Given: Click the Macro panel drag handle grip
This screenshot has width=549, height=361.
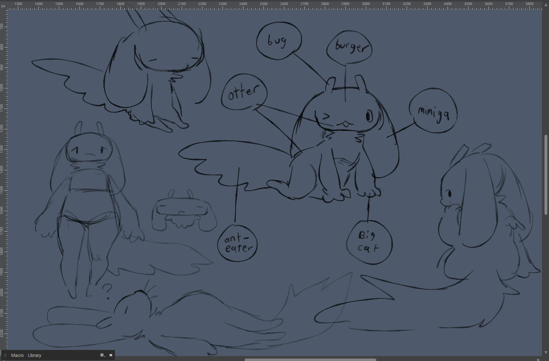Looking at the screenshot, I should click(5, 355).
